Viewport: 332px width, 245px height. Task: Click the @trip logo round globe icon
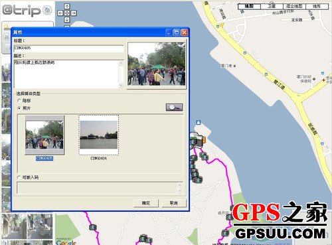click(47, 10)
